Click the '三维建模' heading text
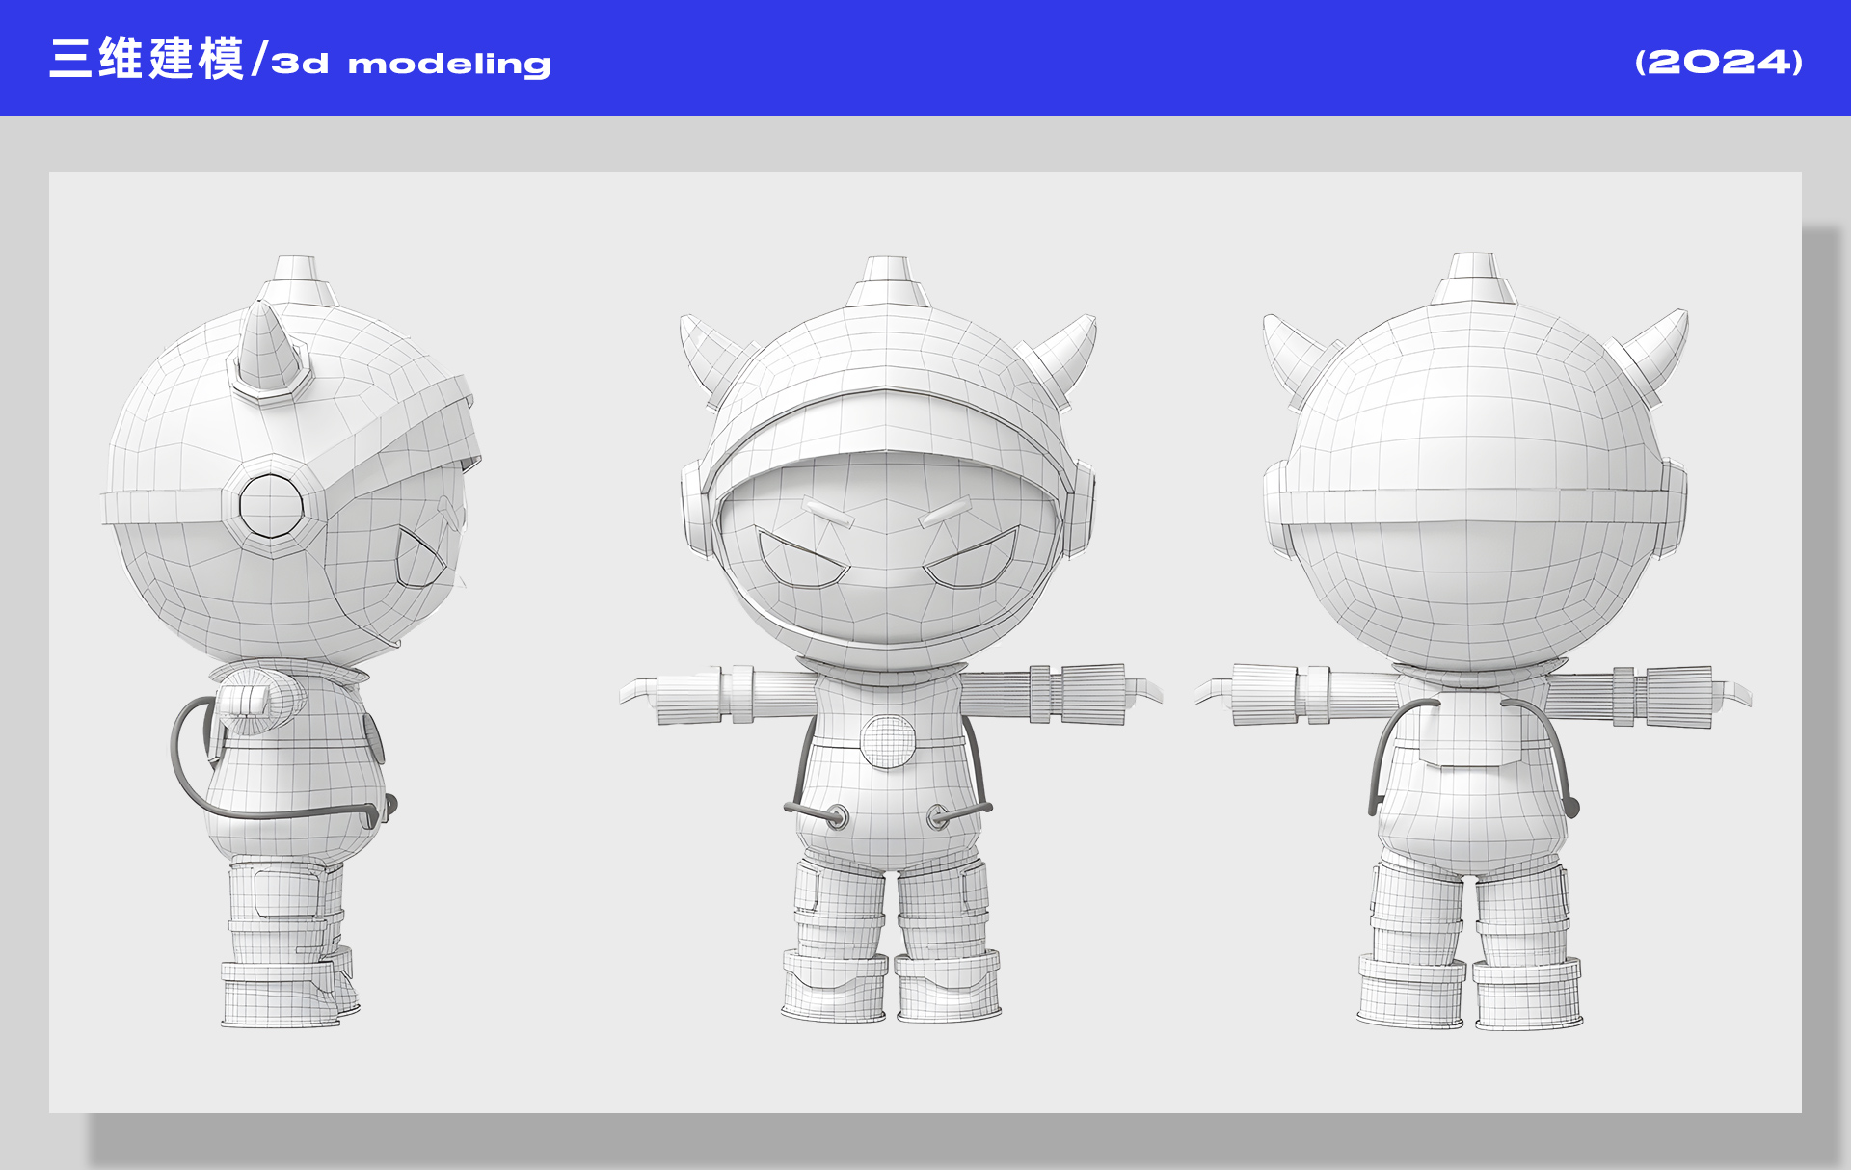 click(147, 59)
